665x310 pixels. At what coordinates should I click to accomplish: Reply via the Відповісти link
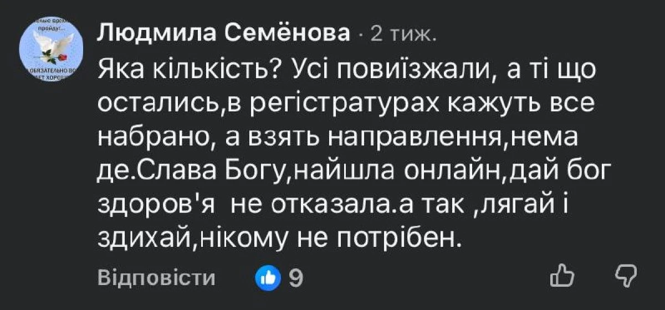(x=157, y=278)
